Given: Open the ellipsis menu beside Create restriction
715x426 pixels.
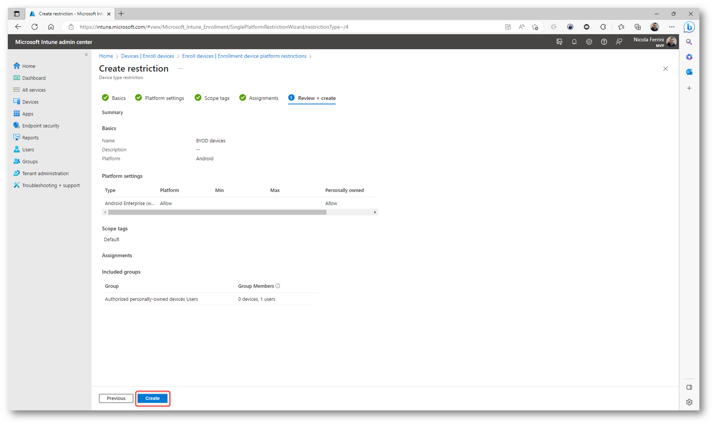Looking at the screenshot, I should tap(180, 69).
